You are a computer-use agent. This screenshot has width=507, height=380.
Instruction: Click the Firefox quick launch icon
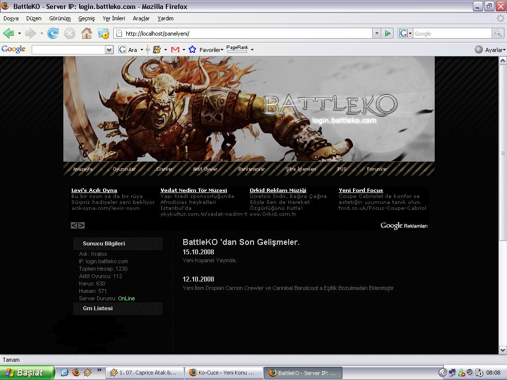(x=76, y=372)
